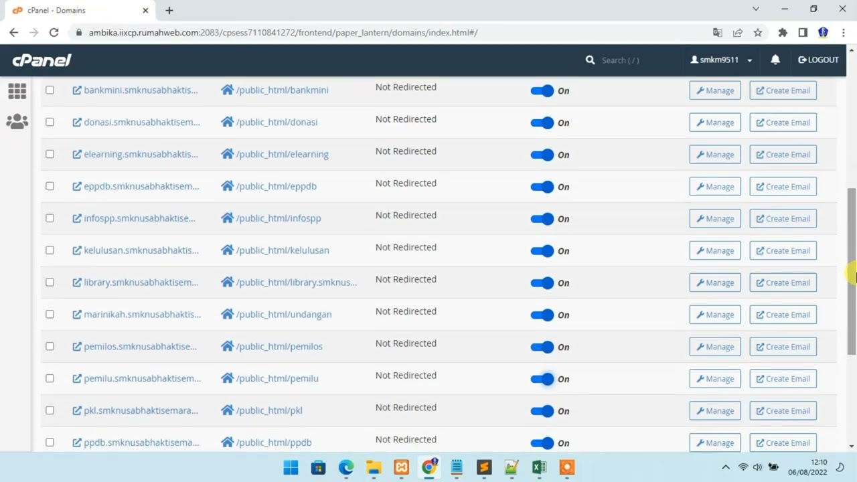The width and height of the screenshot is (857, 482).
Task: Expand the smkm9511 user dropdown
Action: (722, 60)
